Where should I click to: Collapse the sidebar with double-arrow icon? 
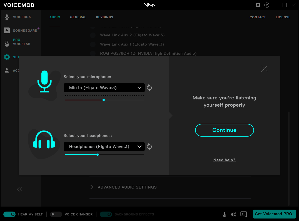(x=19, y=189)
